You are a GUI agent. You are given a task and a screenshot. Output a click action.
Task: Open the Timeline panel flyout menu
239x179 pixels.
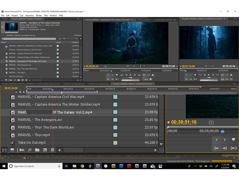point(235,84)
